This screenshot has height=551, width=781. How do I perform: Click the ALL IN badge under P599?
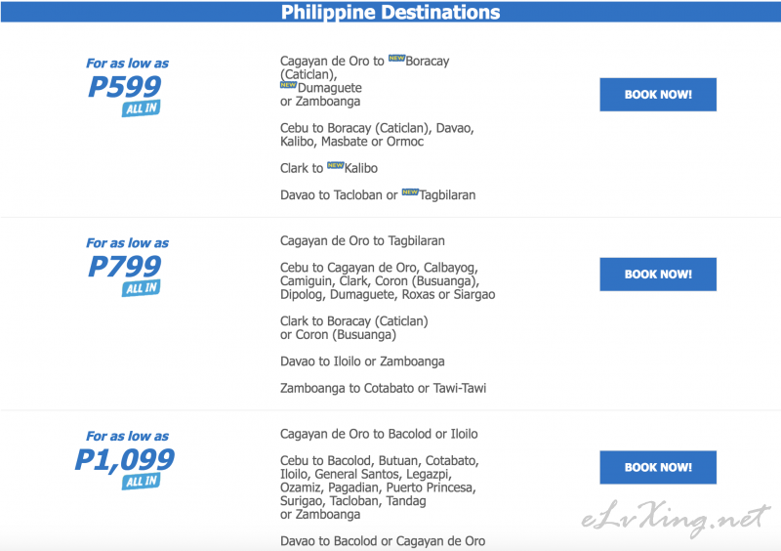pyautogui.click(x=141, y=108)
